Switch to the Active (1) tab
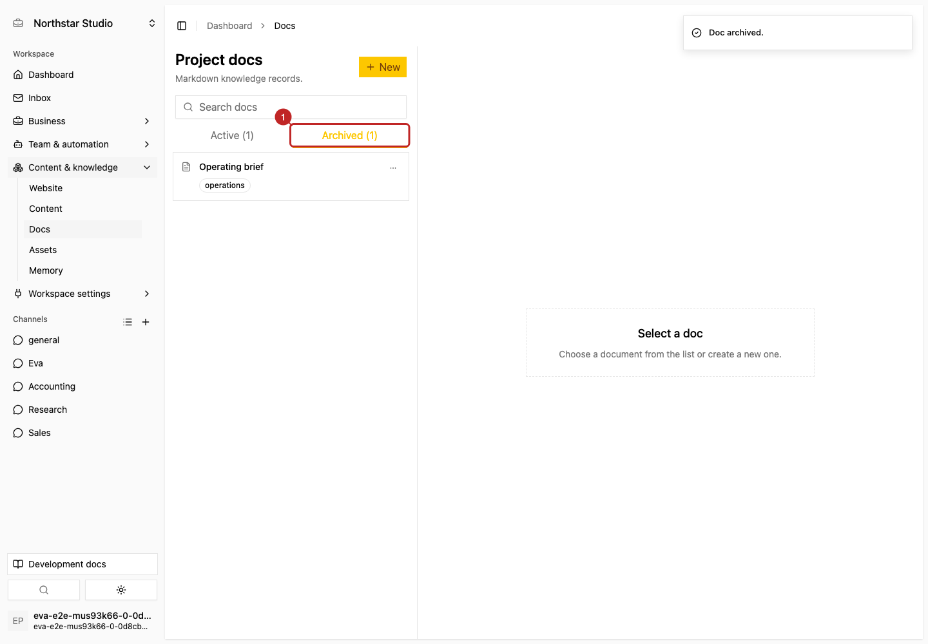This screenshot has height=644, width=928. (x=232, y=135)
